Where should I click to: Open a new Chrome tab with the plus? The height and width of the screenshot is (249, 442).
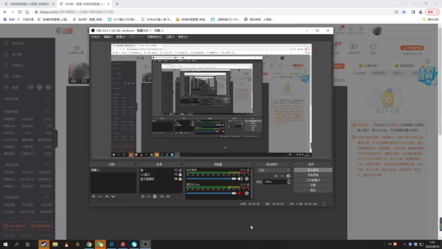click(117, 4)
